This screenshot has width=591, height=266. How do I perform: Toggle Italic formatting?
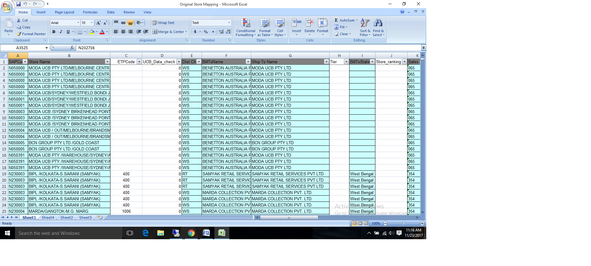pyautogui.click(x=61, y=32)
